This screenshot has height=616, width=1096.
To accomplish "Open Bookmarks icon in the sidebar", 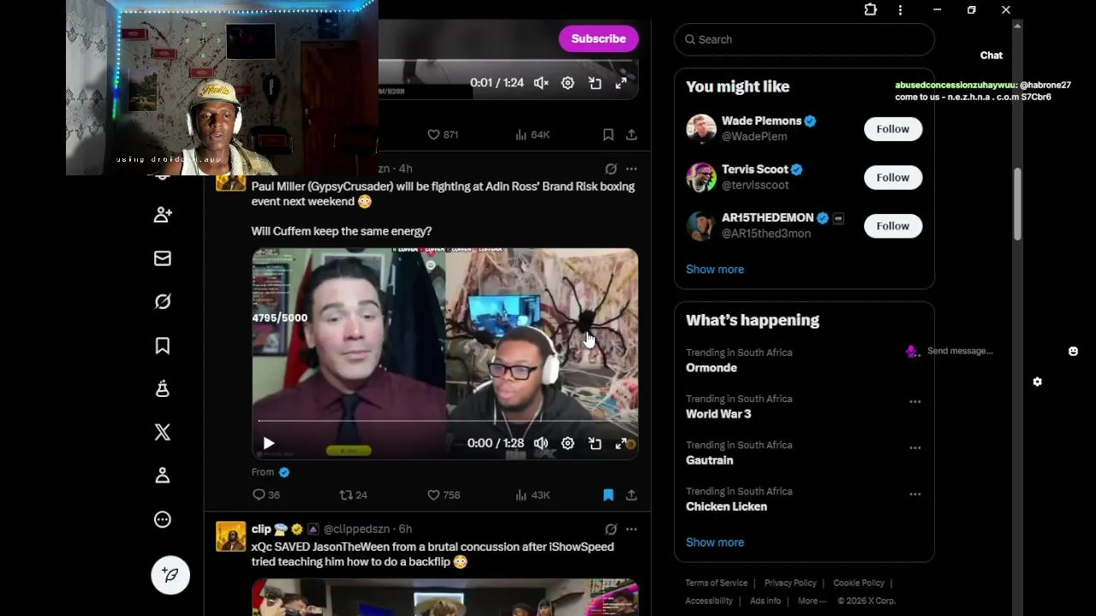I will pyautogui.click(x=163, y=346).
